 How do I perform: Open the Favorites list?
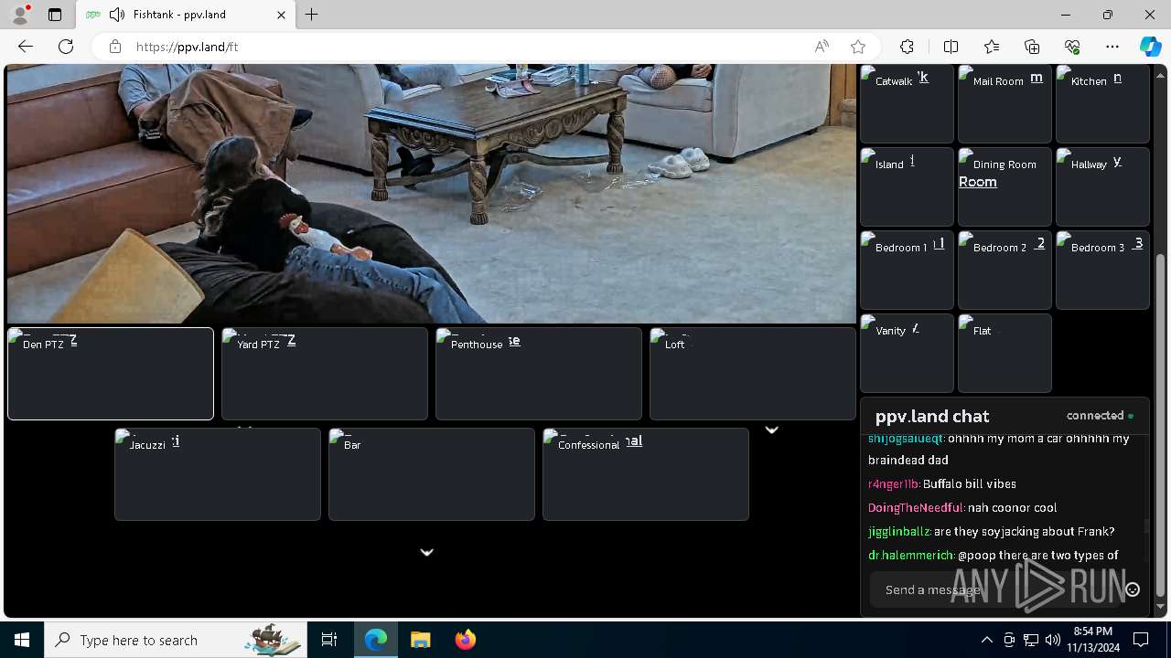coord(992,47)
